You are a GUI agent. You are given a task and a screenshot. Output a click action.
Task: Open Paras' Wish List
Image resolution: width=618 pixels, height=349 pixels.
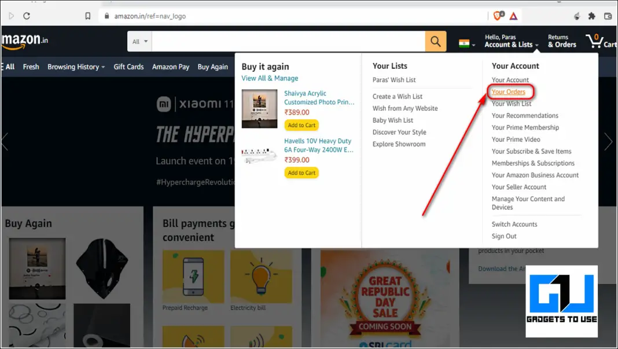[393, 80]
